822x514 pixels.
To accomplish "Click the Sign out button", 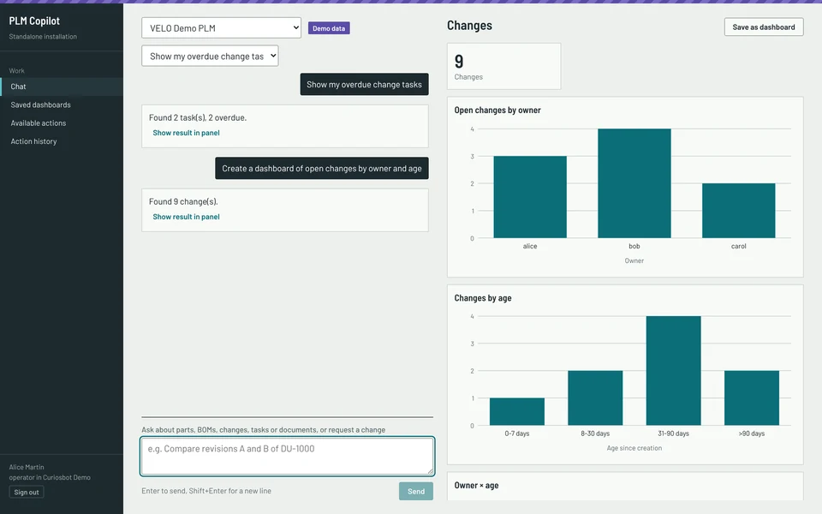I will click(27, 493).
